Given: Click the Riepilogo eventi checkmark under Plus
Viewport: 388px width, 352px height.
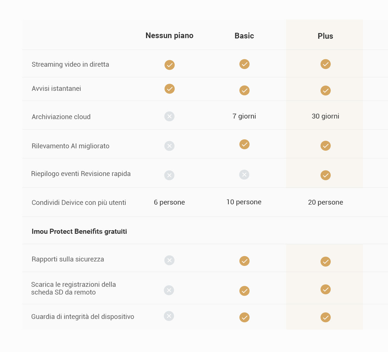Looking at the screenshot, I should coord(325,175).
